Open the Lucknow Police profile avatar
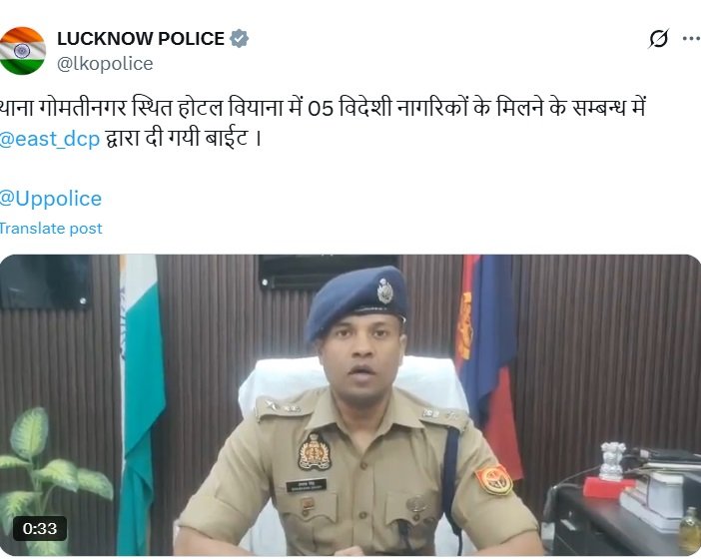The image size is (701, 559). [22, 51]
